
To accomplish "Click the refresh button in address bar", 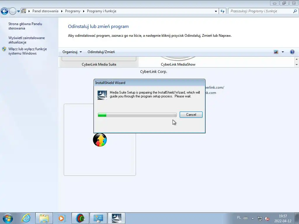I will click(x=222, y=11).
